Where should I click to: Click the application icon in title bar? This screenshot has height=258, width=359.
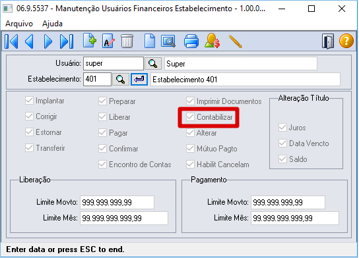pyautogui.click(x=7, y=9)
